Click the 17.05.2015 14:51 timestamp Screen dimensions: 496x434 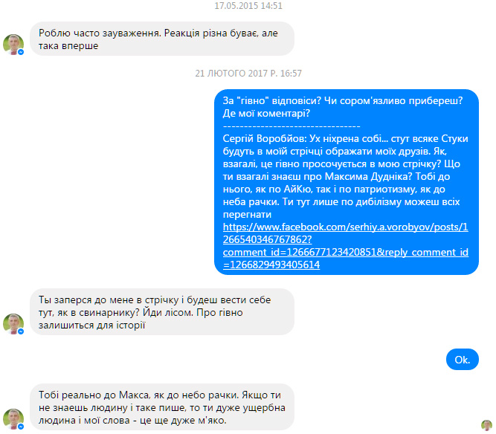tap(248, 6)
